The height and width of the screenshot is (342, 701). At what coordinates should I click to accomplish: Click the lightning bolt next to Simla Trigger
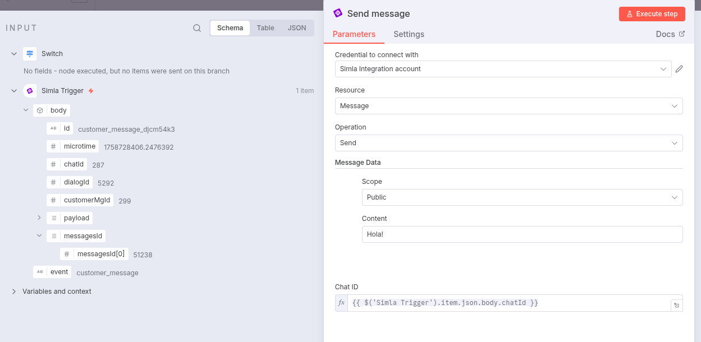[91, 91]
